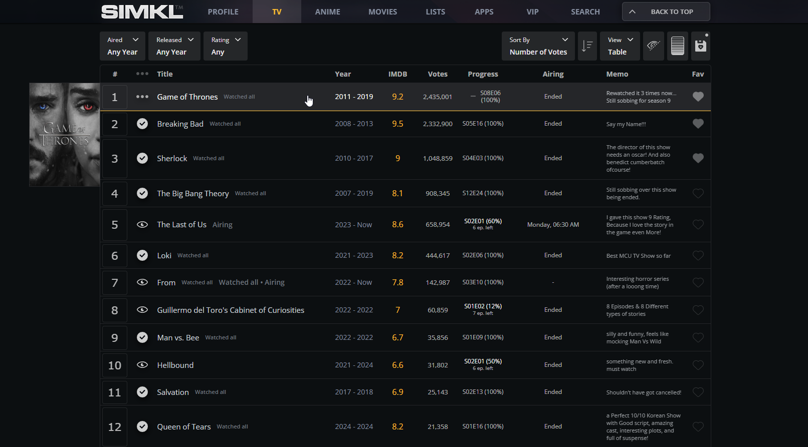Click the three-dot column header icon
Image resolution: width=808 pixels, height=447 pixels.
point(142,74)
